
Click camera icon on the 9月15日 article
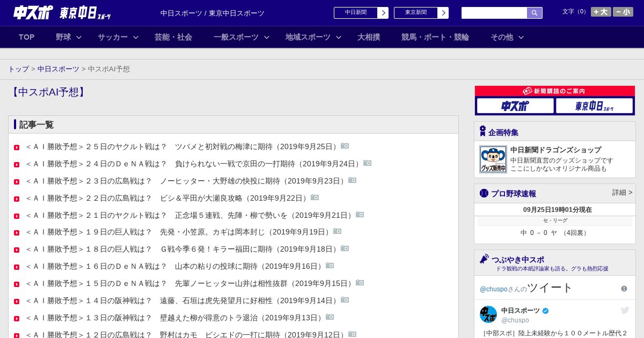[x=360, y=283]
